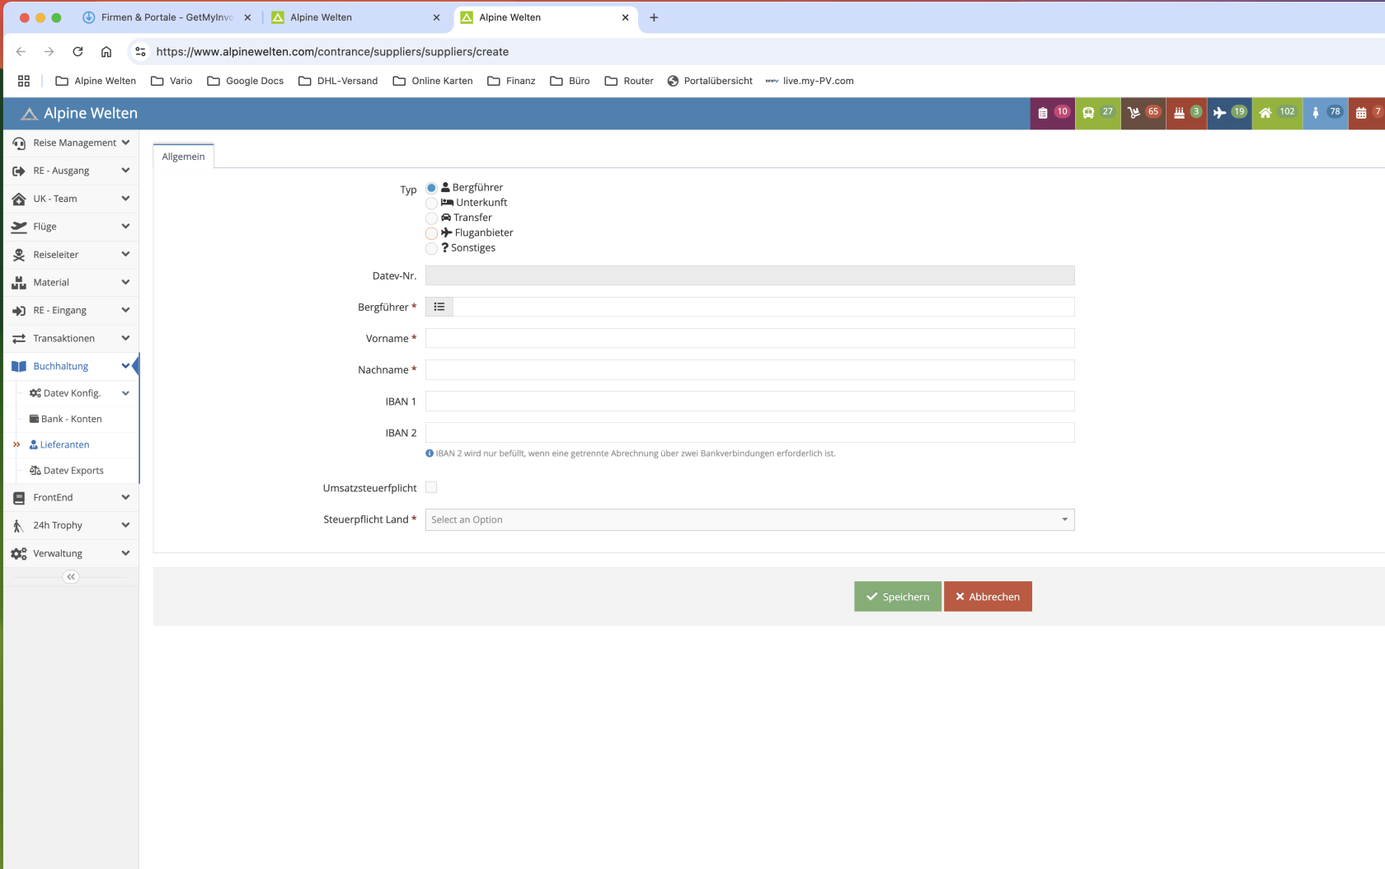Open Datev Exports in sidebar
This screenshot has height=869, width=1385.
point(73,471)
